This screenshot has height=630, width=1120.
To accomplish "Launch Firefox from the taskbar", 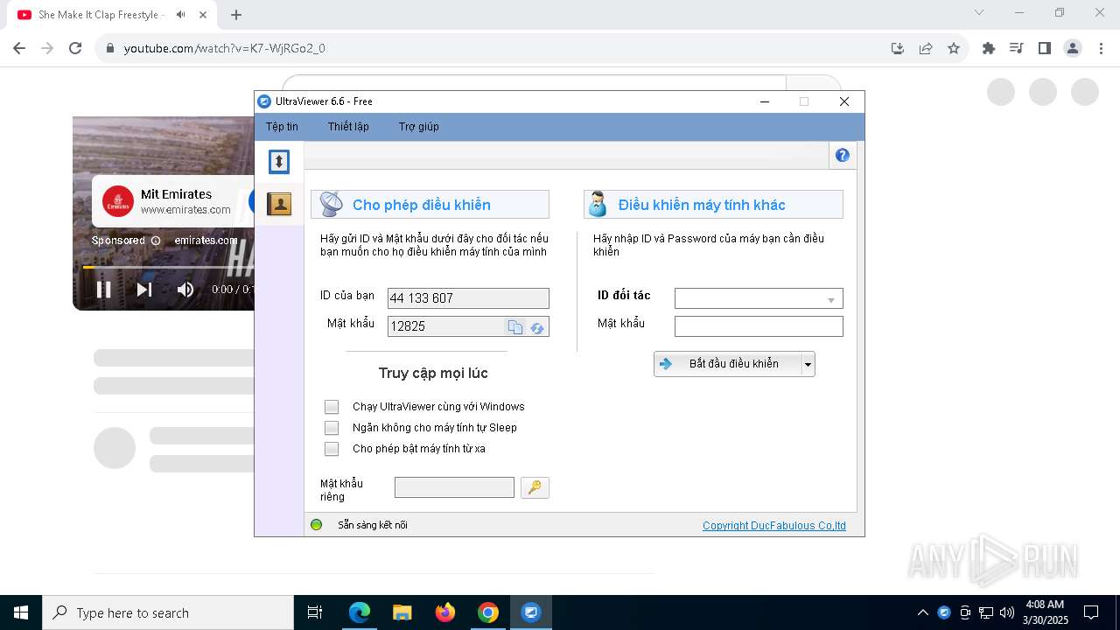I will point(445,612).
